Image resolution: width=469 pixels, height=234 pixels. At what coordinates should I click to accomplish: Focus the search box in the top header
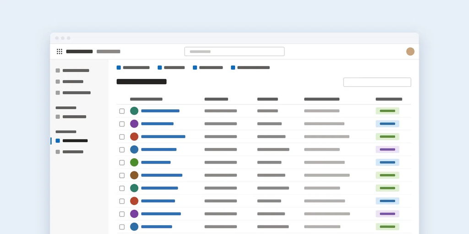click(x=234, y=51)
